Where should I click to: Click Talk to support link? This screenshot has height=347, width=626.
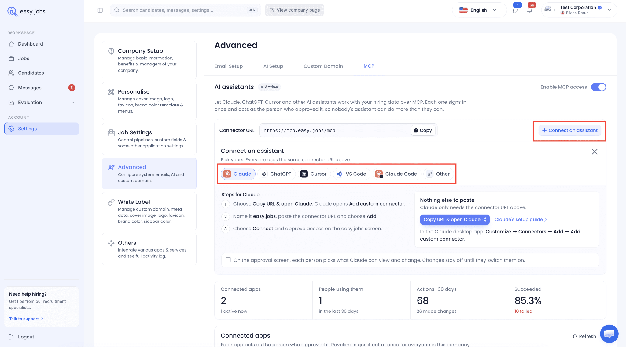26,319
